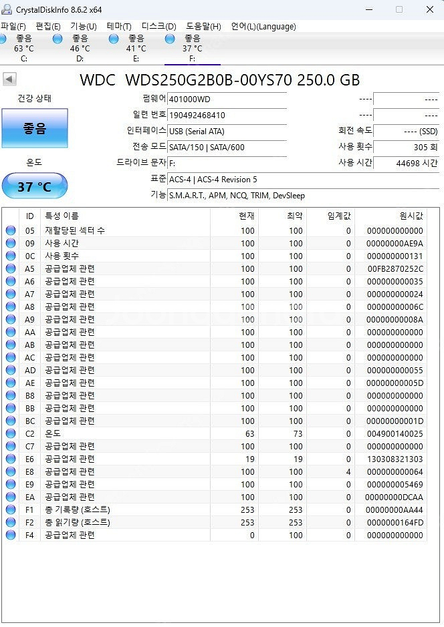Click the power on count field 305 회
Screen dimensions: 444x627
click(407, 147)
